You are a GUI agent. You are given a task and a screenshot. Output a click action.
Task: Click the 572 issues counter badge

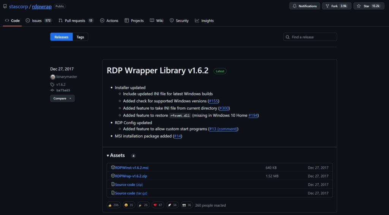pos(48,20)
